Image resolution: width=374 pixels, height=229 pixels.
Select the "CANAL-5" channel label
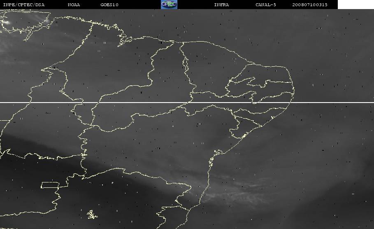tap(266, 5)
